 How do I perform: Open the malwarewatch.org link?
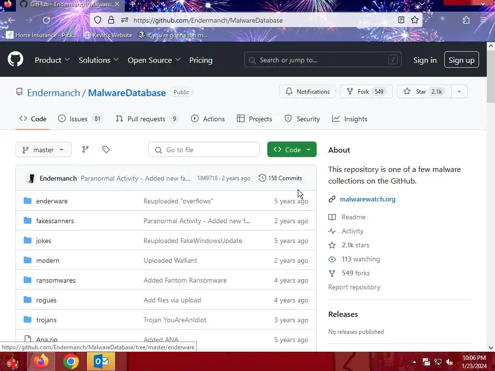click(367, 199)
